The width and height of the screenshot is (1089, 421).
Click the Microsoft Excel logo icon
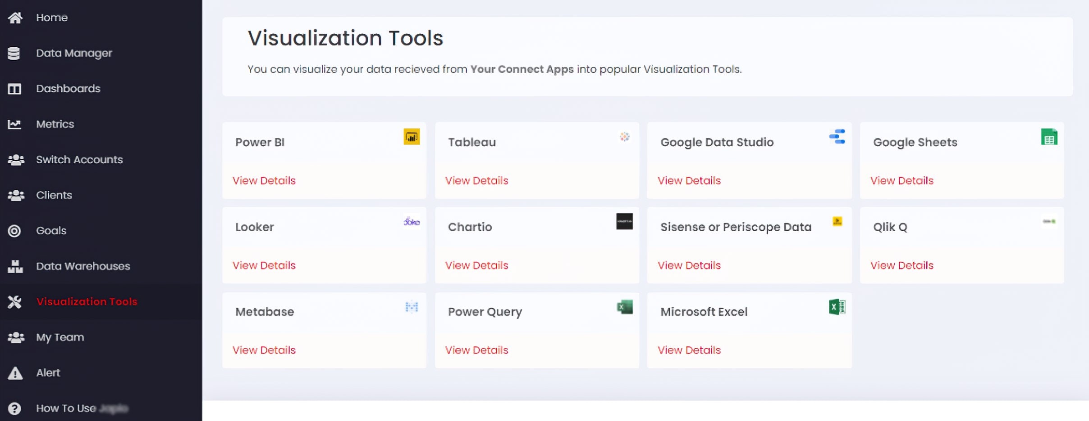click(837, 307)
